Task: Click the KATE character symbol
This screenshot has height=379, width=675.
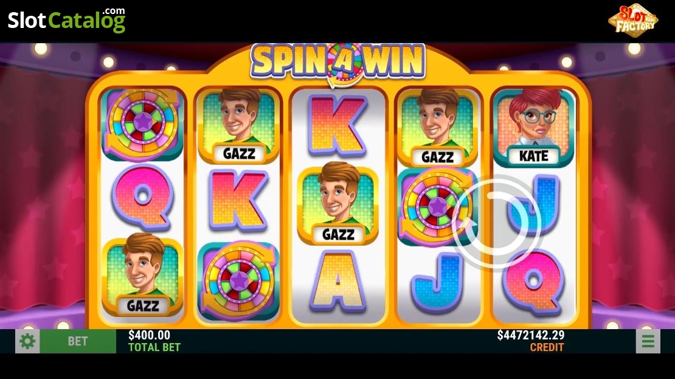Action: point(534,128)
